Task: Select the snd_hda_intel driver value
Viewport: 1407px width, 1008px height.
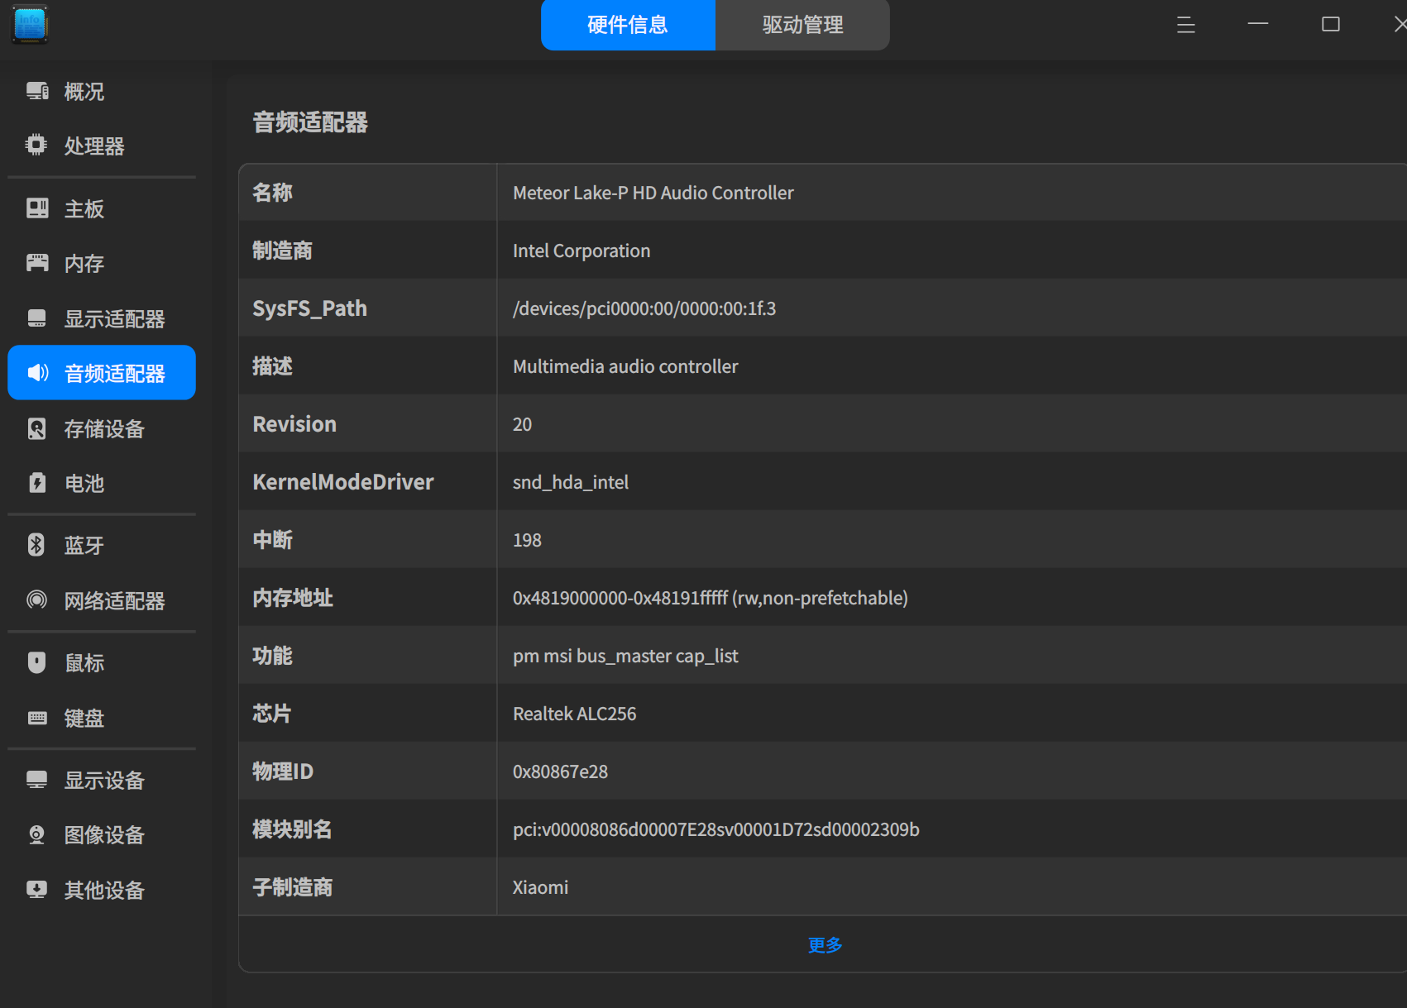Action: tap(571, 482)
